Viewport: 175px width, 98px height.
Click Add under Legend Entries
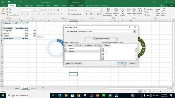(69, 45)
